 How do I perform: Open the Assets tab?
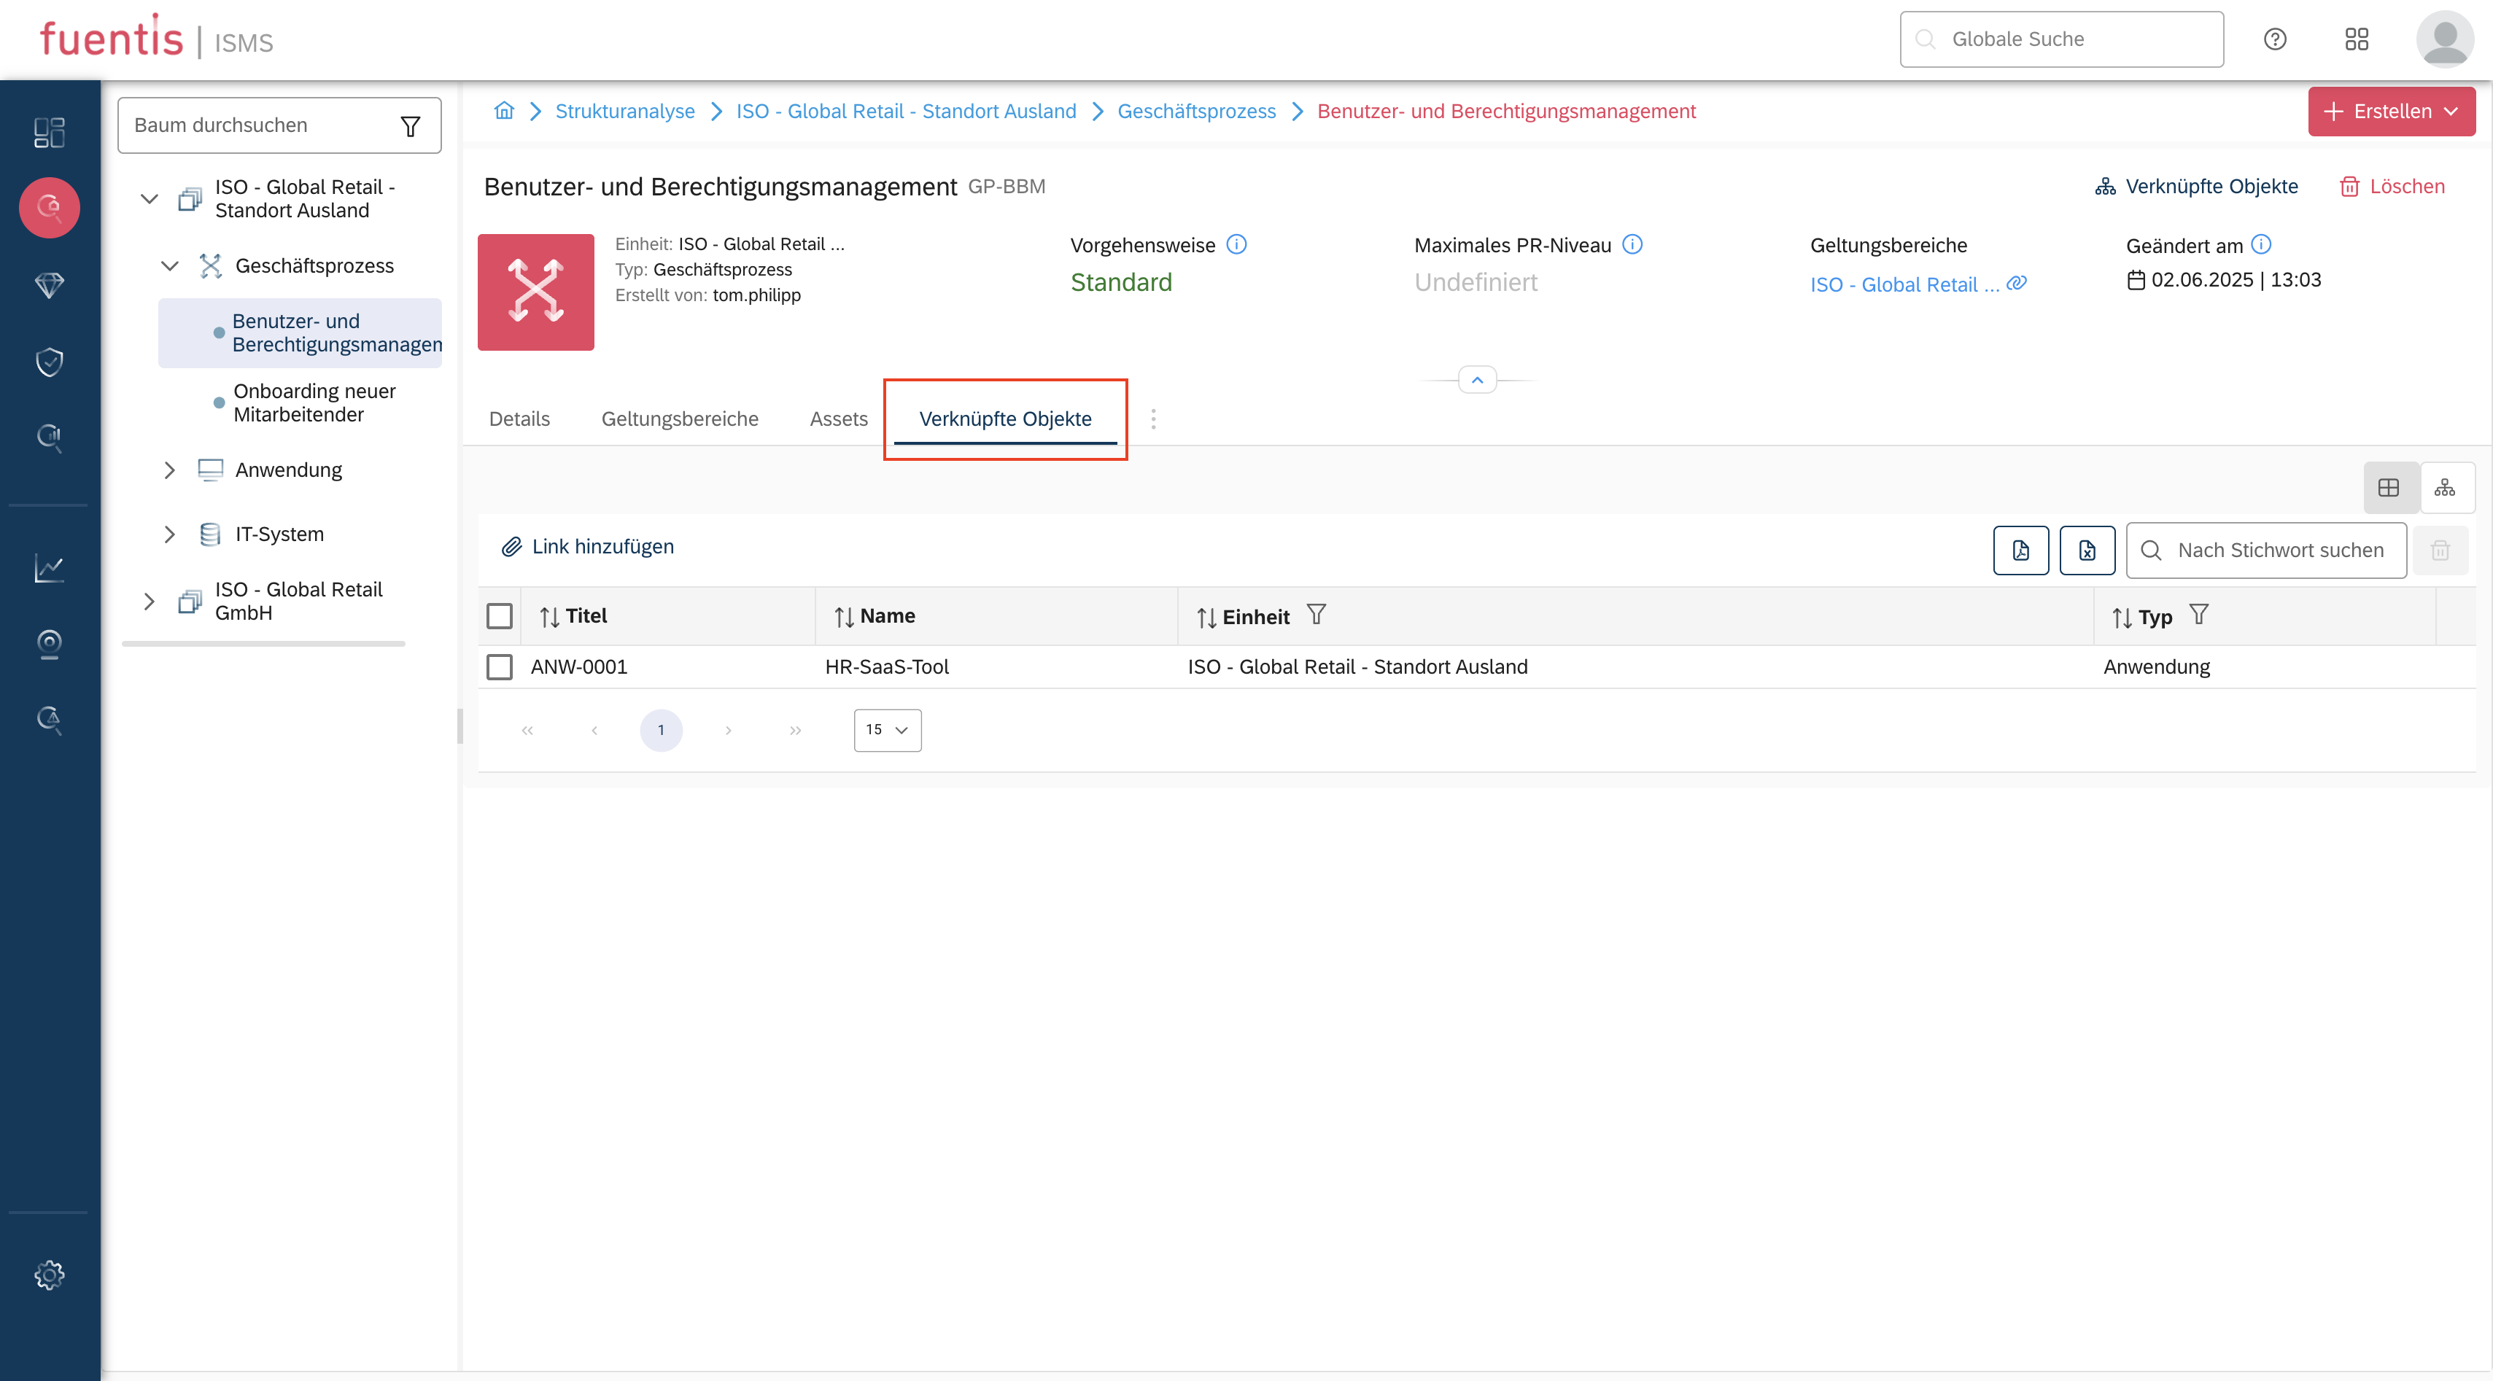pos(838,419)
